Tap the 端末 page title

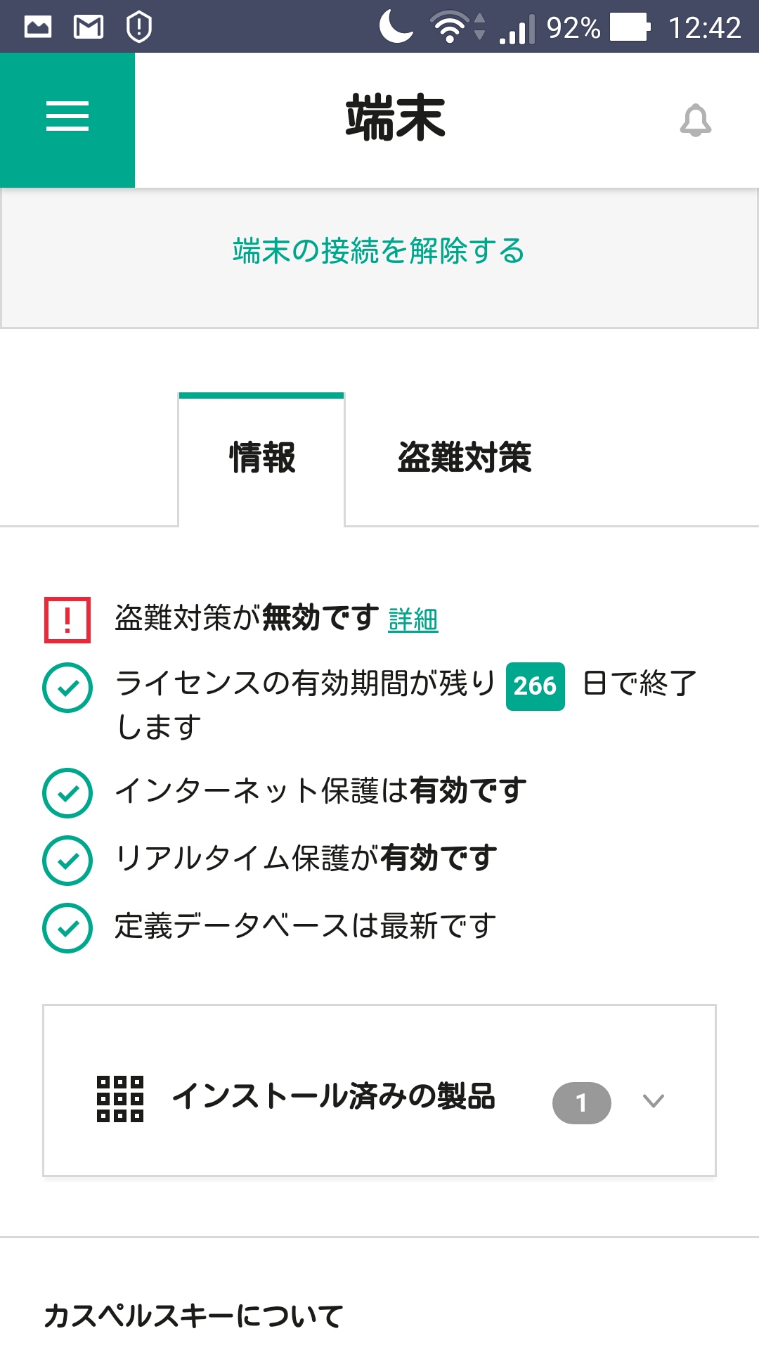[x=396, y=118]
